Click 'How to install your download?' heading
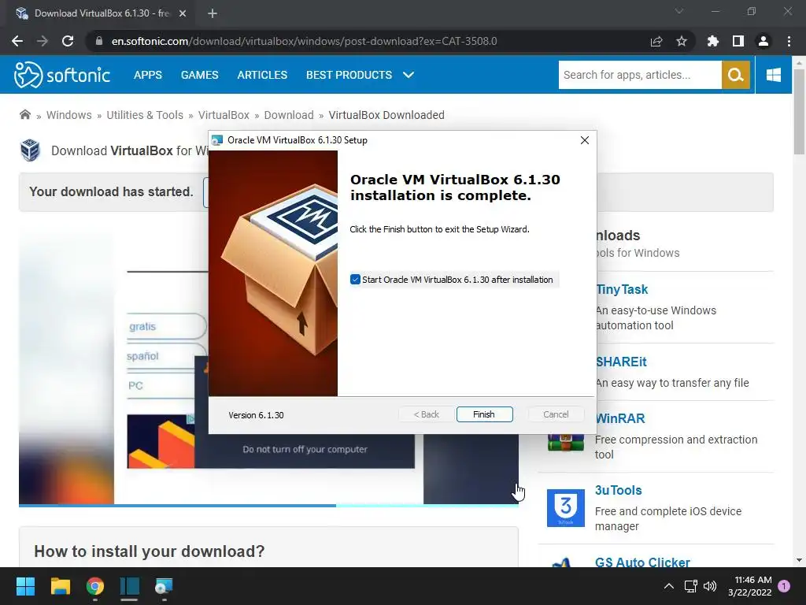Viewport: 806px width, 605px height. click(149, 551)
